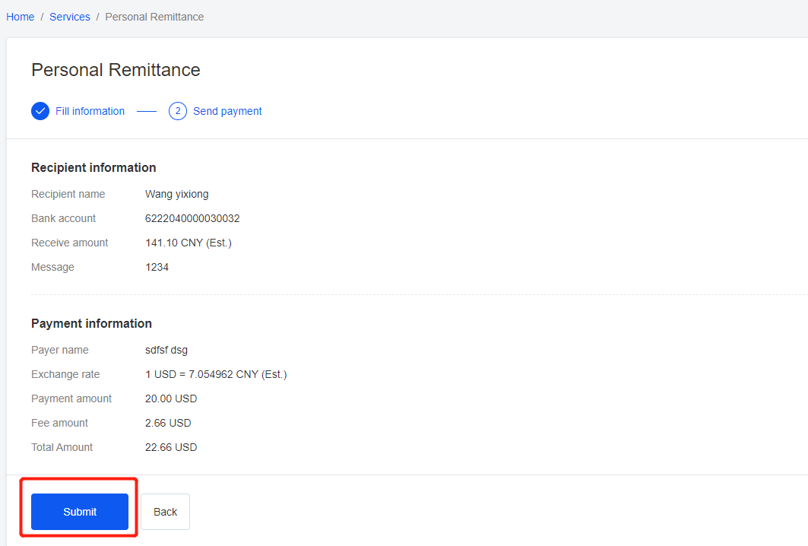Open the Home breadcrumb link
The height and width of the screenshot is (546, 808).
[20, 17]
